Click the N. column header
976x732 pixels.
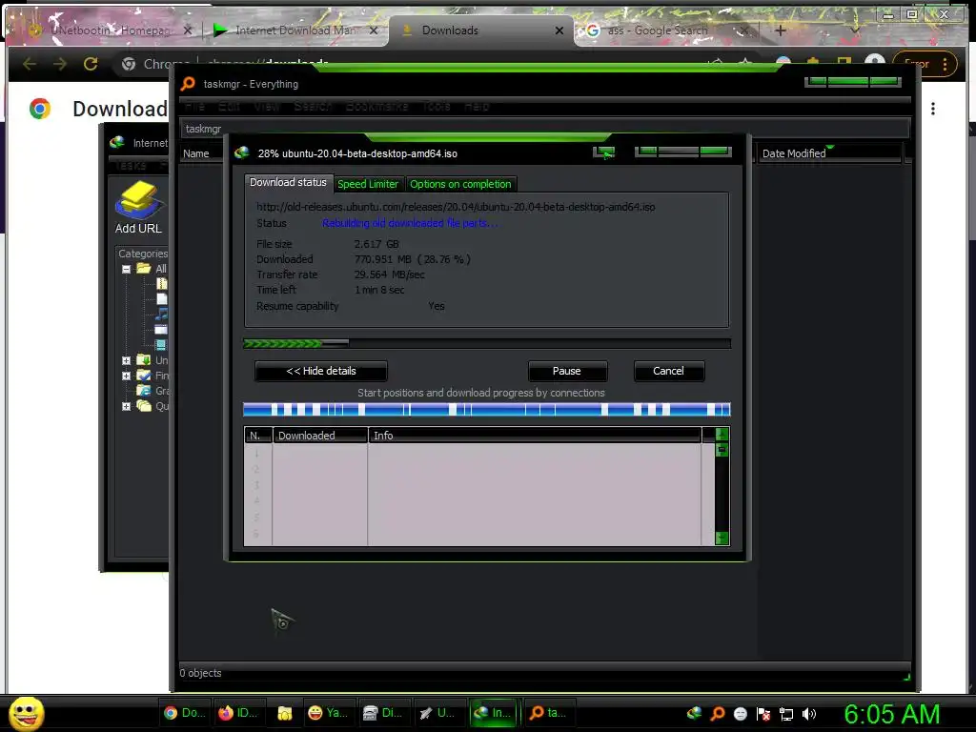coord(257,436)
